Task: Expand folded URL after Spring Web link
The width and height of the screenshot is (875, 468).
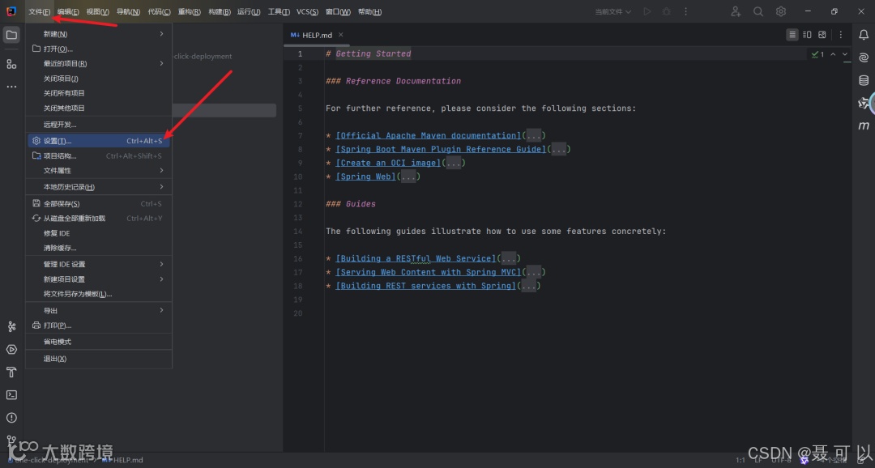Action: click(408, 177)
